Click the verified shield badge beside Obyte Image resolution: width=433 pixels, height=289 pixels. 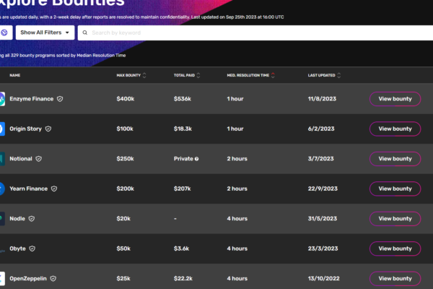pyautogui.click(x=31, y=249)
